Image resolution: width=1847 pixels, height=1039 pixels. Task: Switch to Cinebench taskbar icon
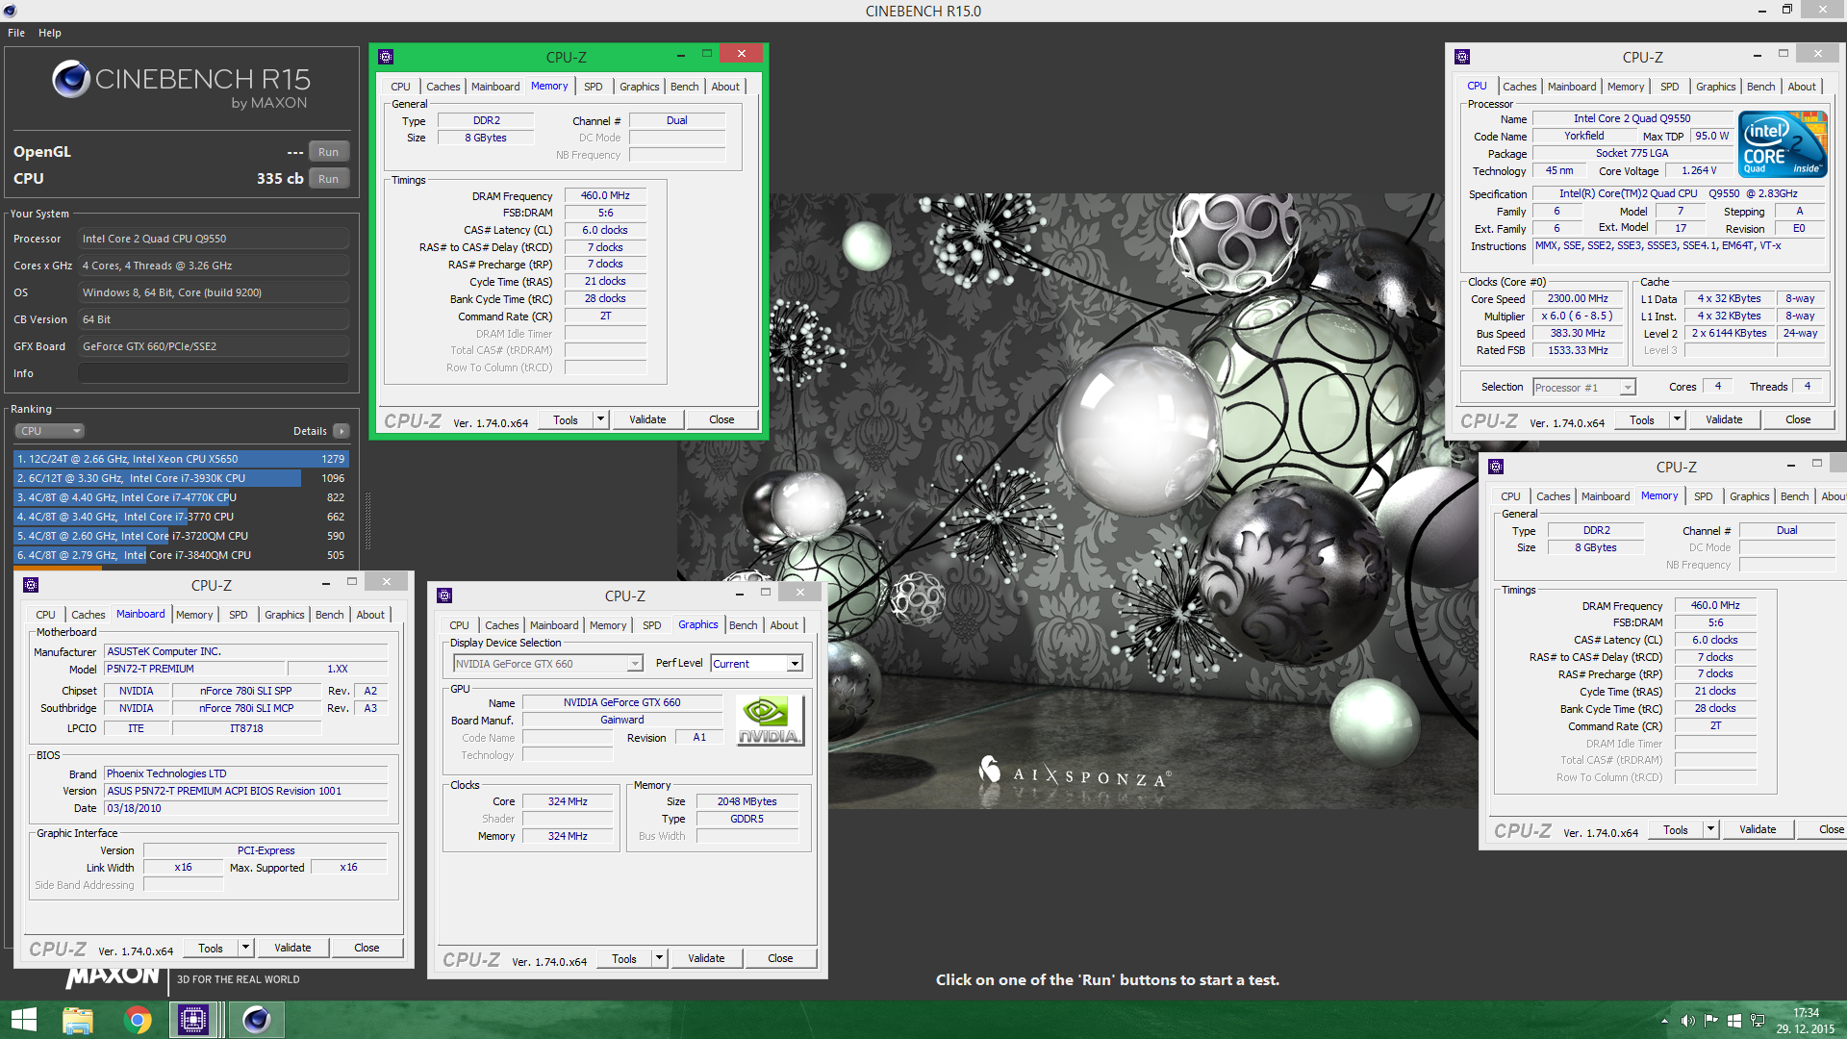tap(256, 1020)
